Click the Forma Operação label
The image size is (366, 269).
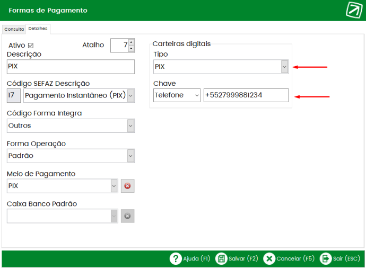click(x=36, y=144)
